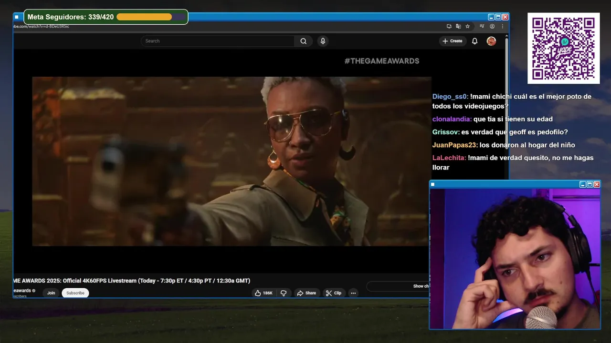Open the YouTube account avatar menu
The image size is (611, 343).
(x=491, y=41)
